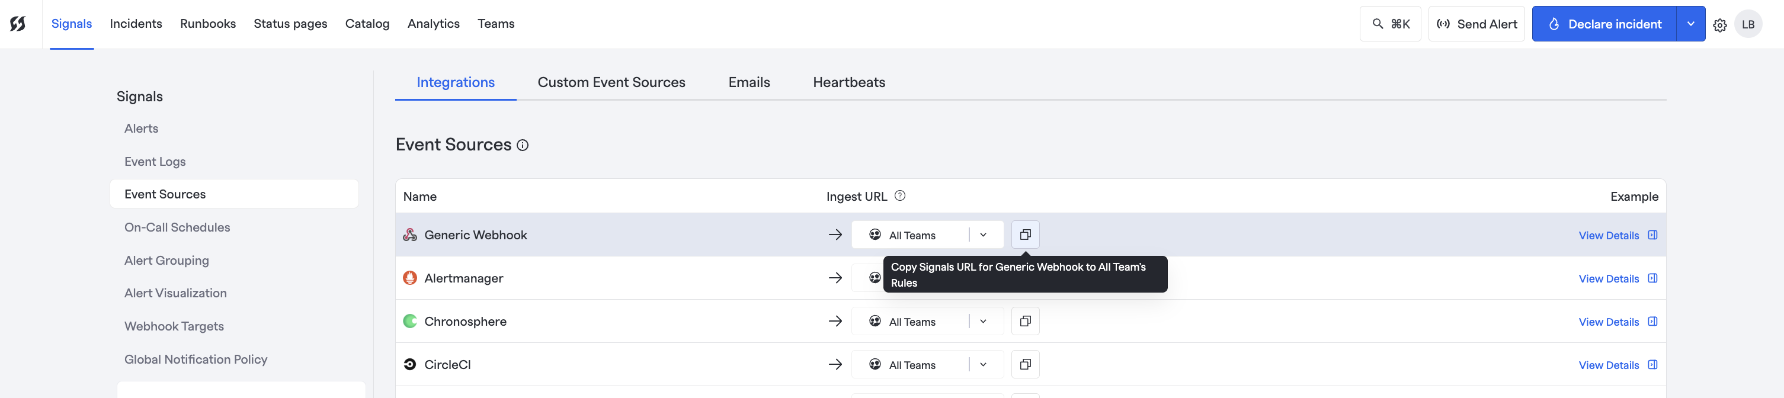The width and height of the screenshot is (1784, 398).
Task: Switch to the Heartbeats tab
Action: pos(848,82)
